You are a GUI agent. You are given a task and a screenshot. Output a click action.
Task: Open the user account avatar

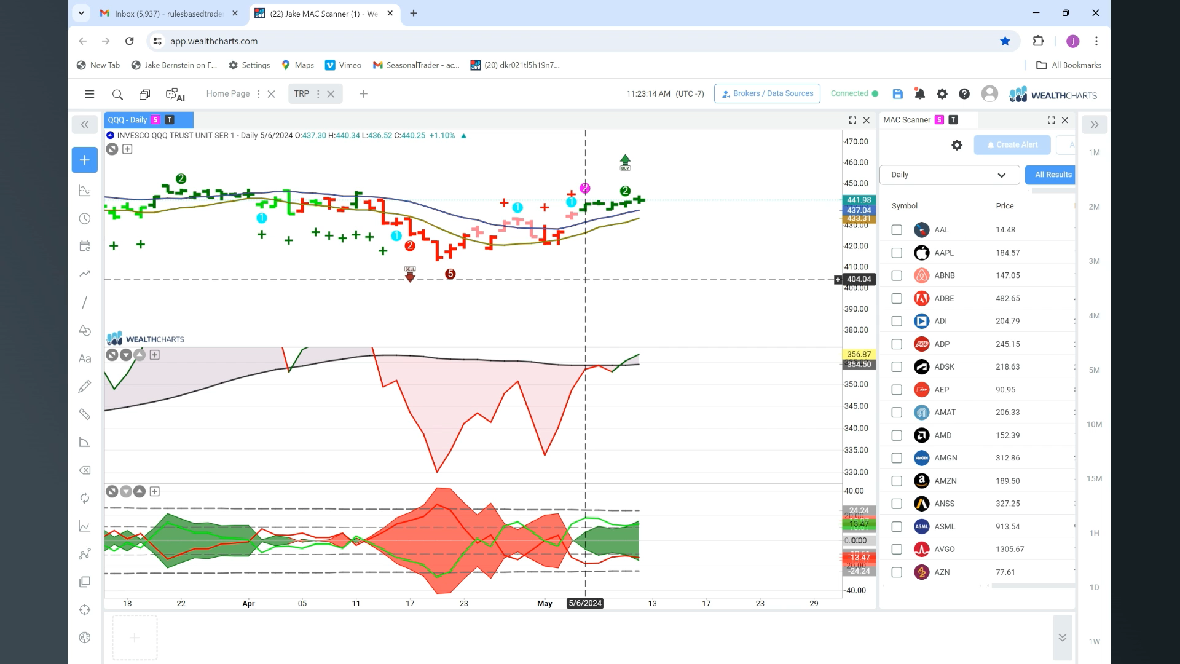(x=989, y=93)
